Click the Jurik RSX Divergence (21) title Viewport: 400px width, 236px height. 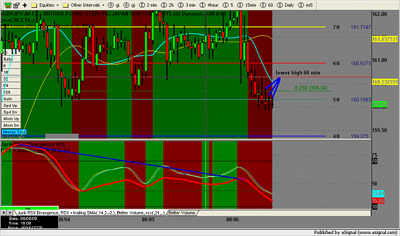coord(33,145)
